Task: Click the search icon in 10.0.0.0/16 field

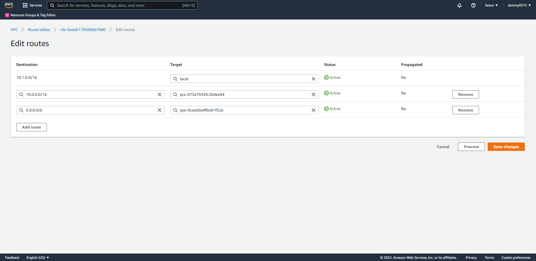Action: tap(21, 94)
